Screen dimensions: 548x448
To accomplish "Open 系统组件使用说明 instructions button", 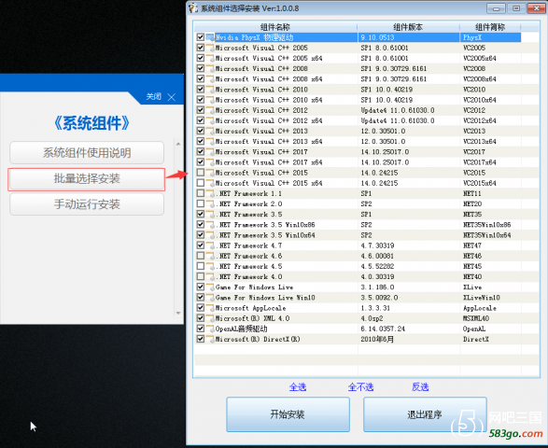I will click(87, 153).
